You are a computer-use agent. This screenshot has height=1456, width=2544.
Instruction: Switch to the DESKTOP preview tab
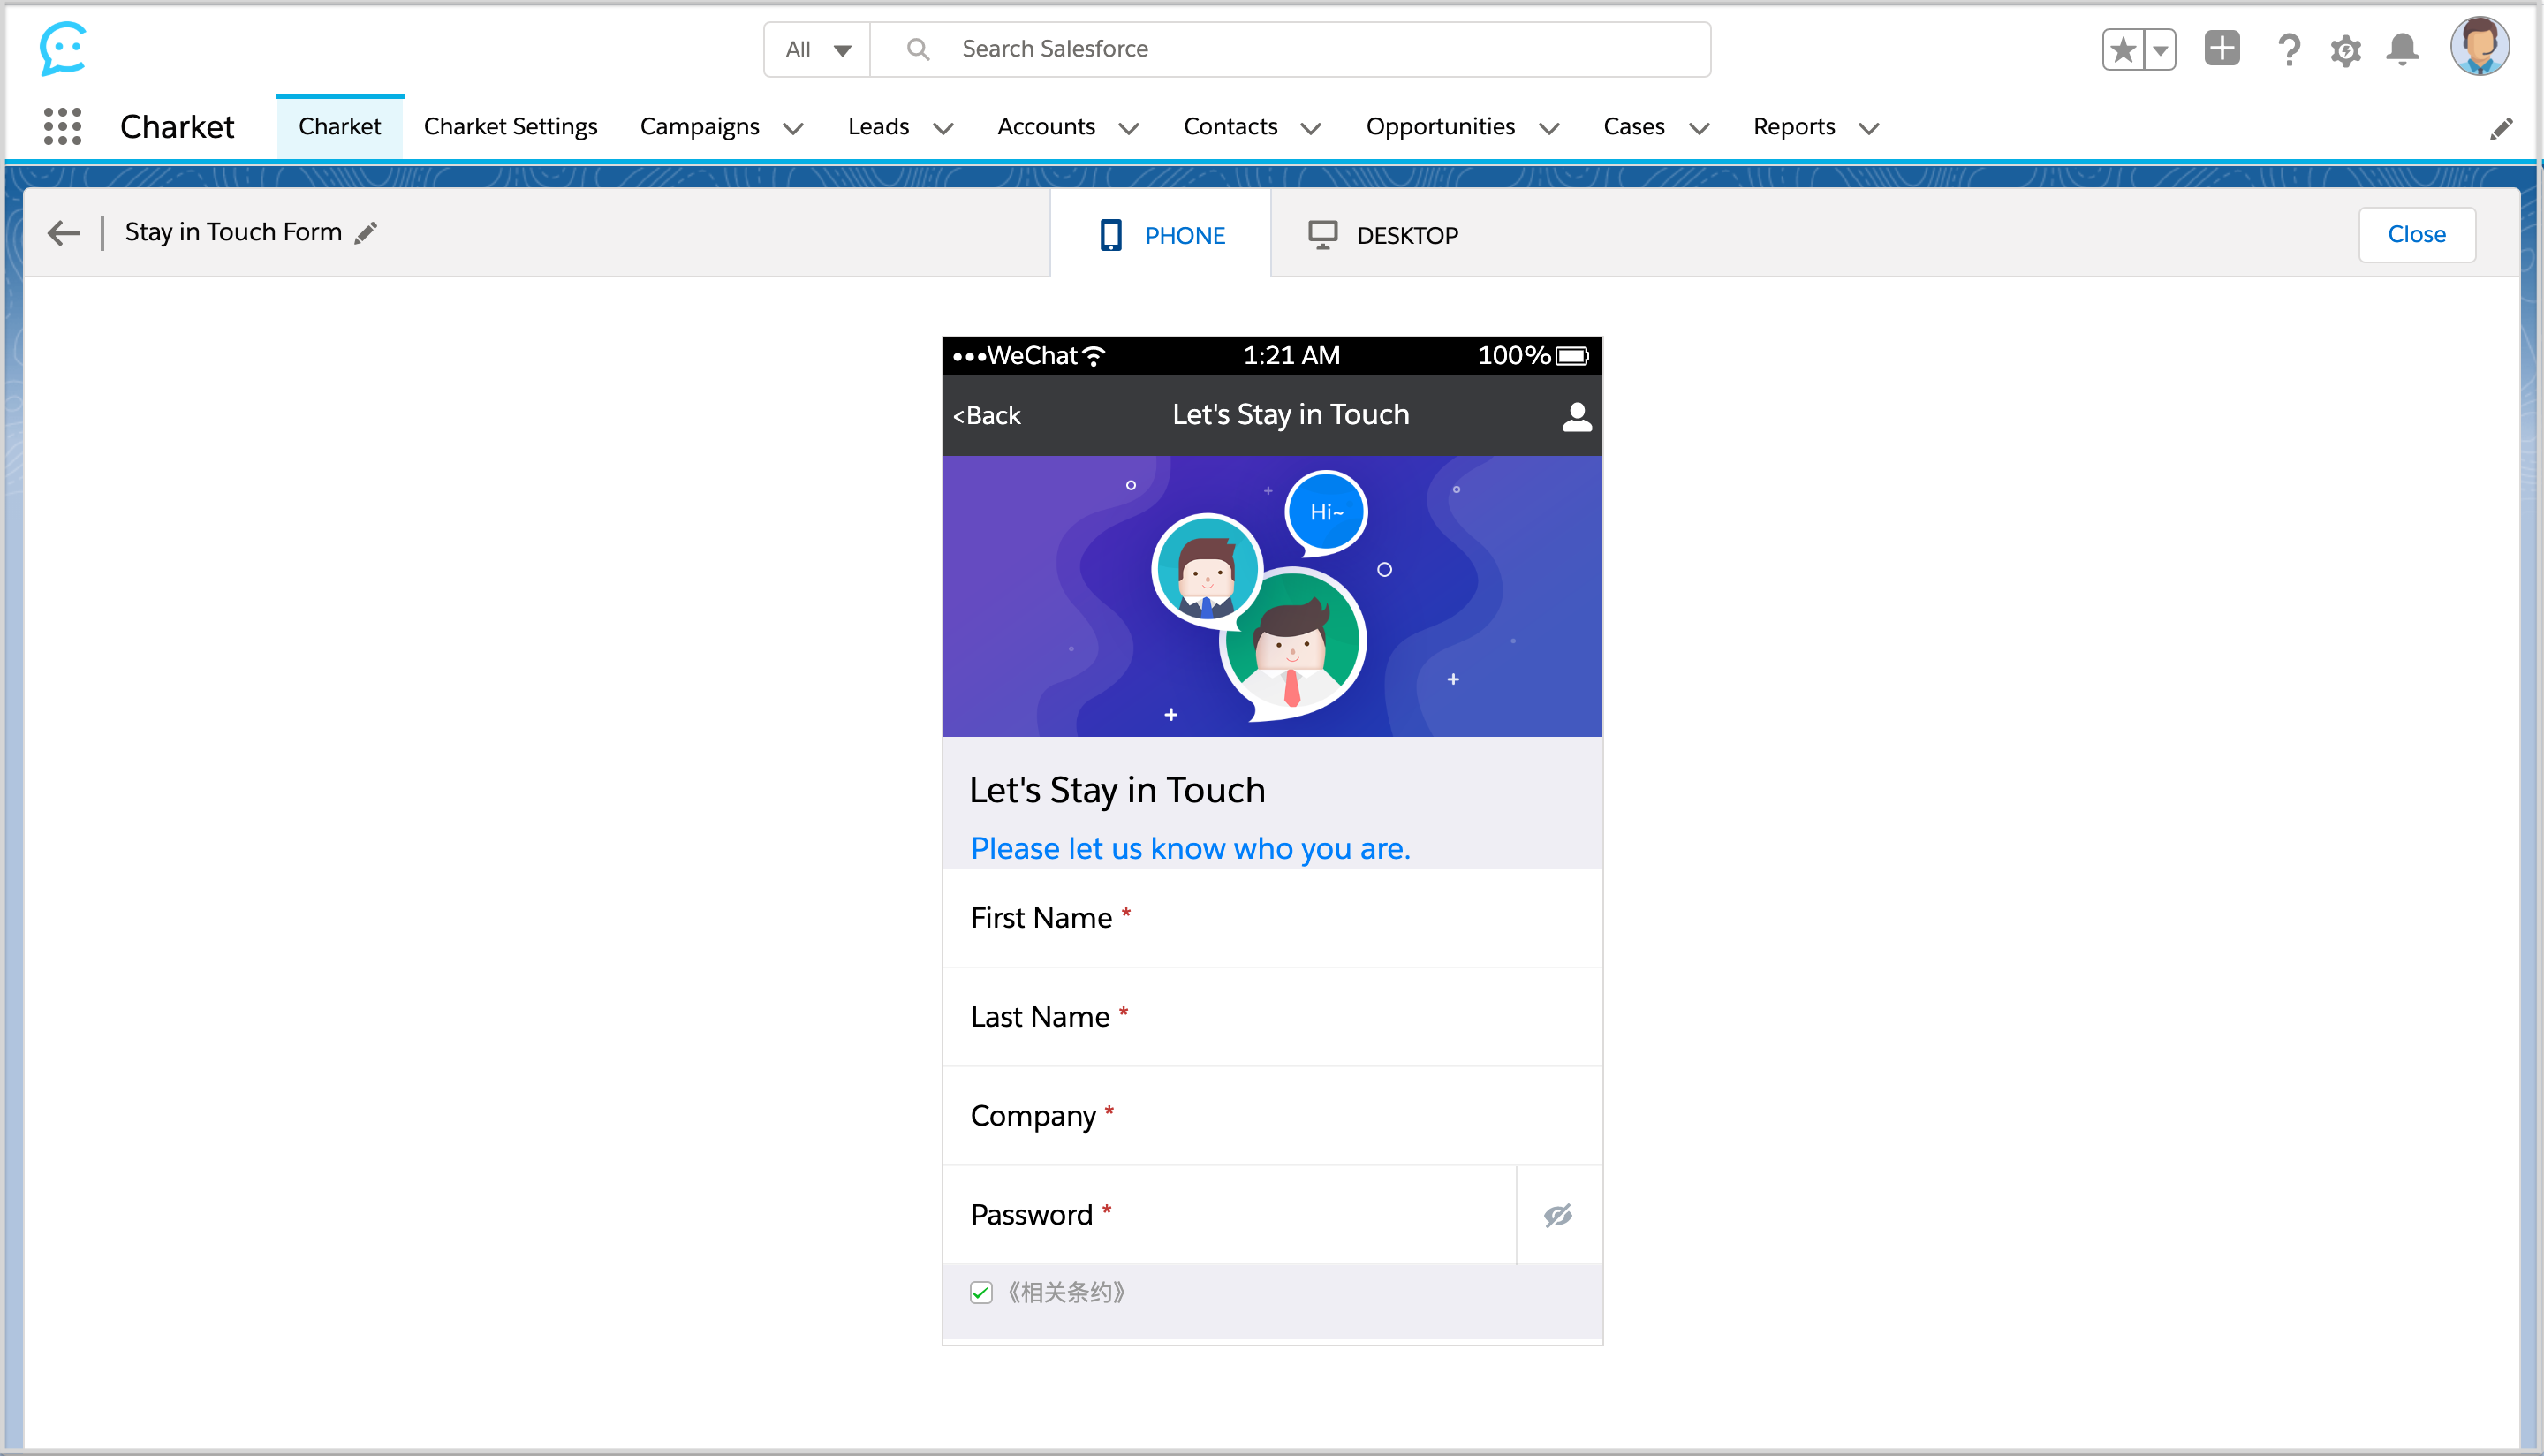coord(1383,235)
